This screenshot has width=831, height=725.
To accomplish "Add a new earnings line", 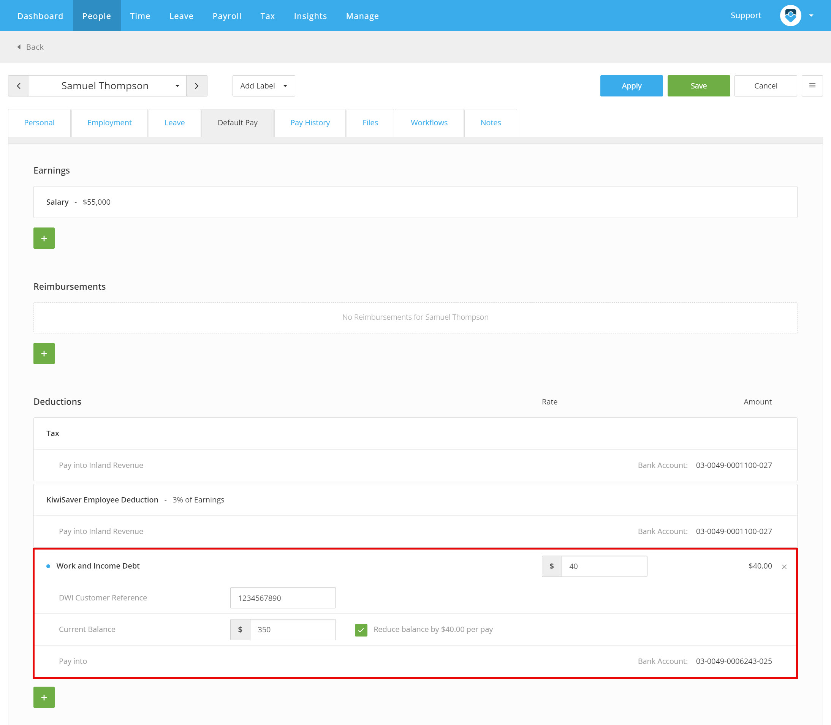I will pos(44,238).
